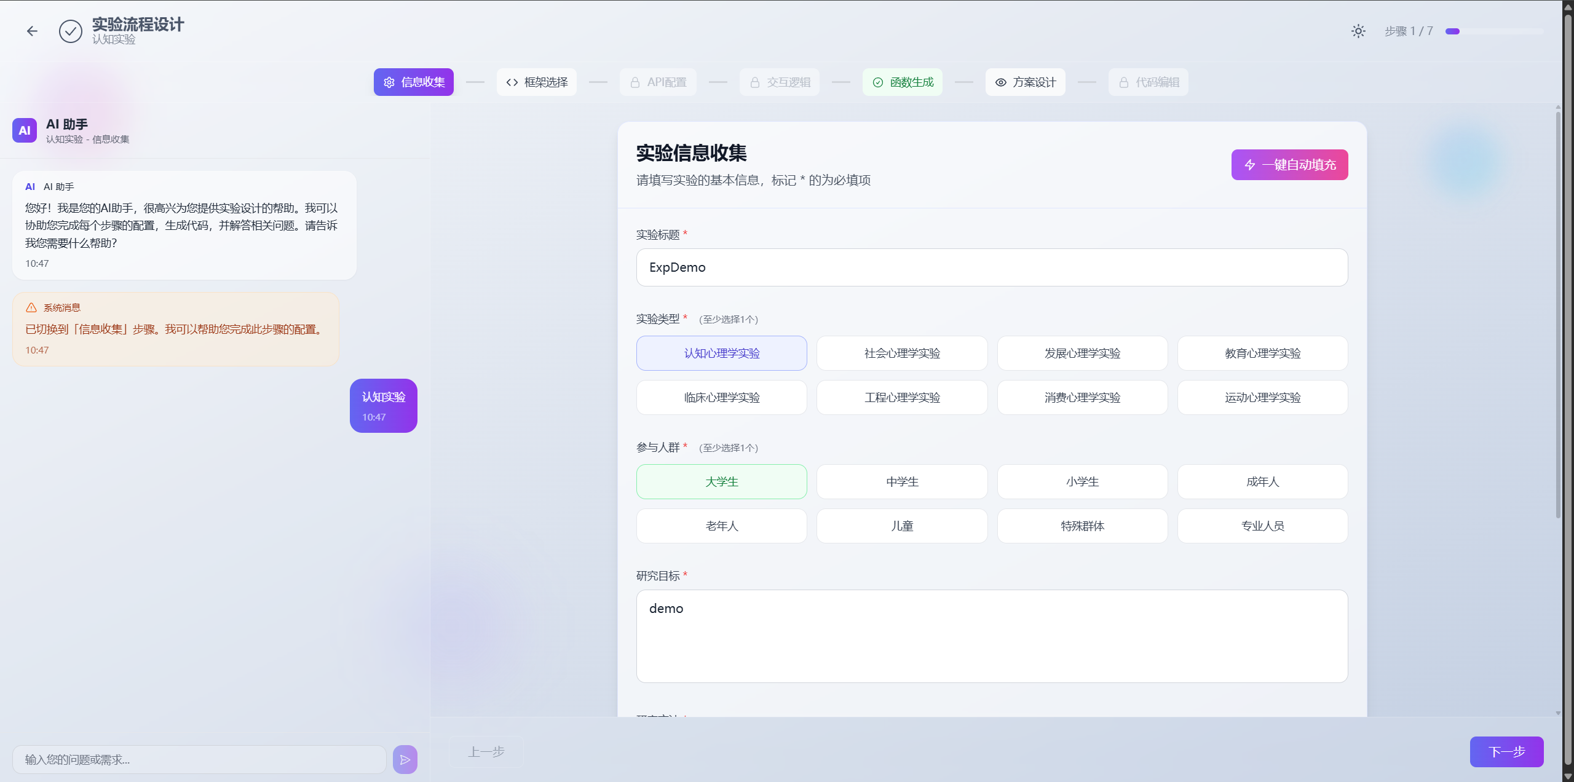The width and height of the screenshot is (1574, 782).
Task: Click the form panel vertical scrollbar
Action: pos(1557,315)
